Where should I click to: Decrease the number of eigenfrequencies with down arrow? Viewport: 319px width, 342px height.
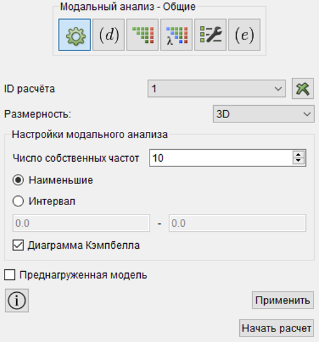pyautogui.click(x=298, y=161)
